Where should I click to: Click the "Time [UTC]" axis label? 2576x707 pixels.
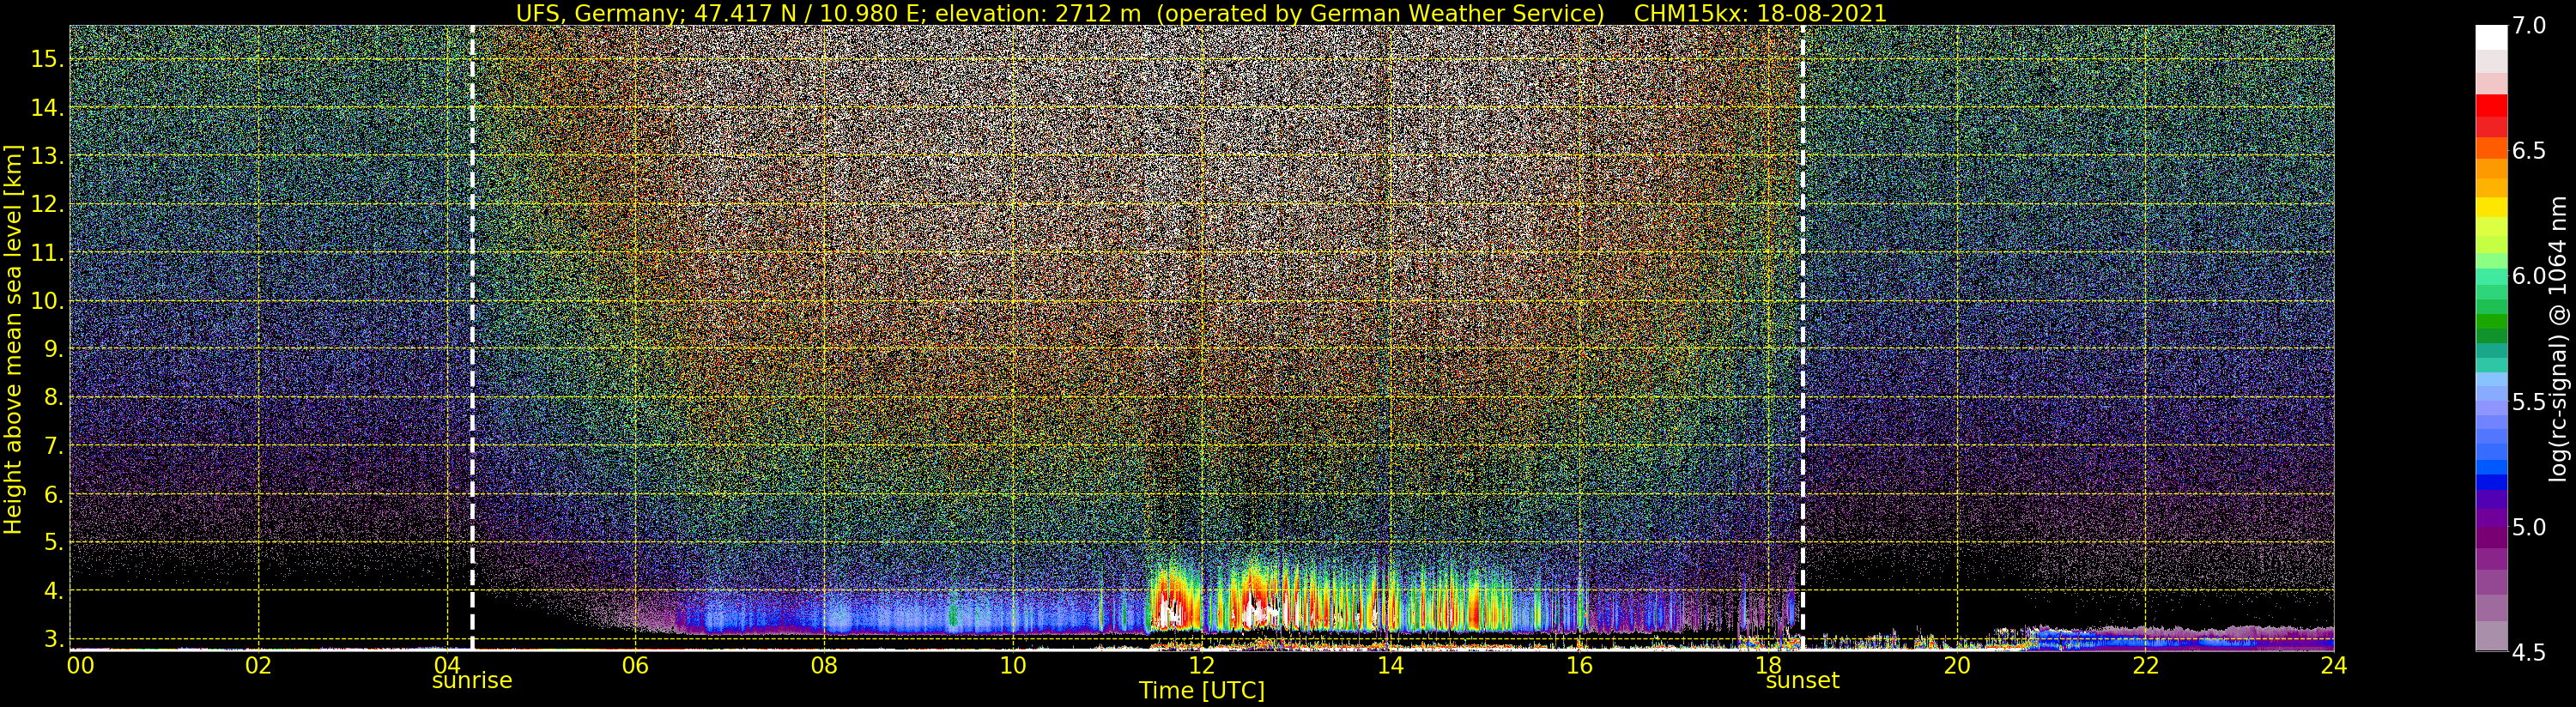coord(1202,691)
